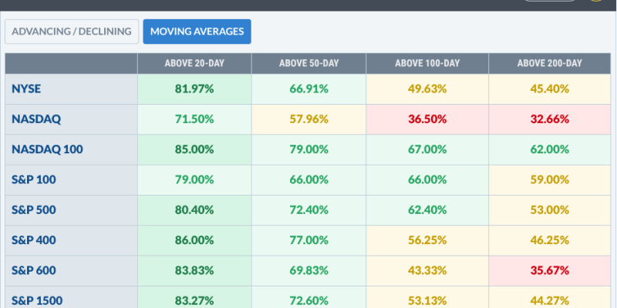Screen dimensions: 617x308
Task: Switch to the Advancing / Declining tab
Action: [72, 32]
